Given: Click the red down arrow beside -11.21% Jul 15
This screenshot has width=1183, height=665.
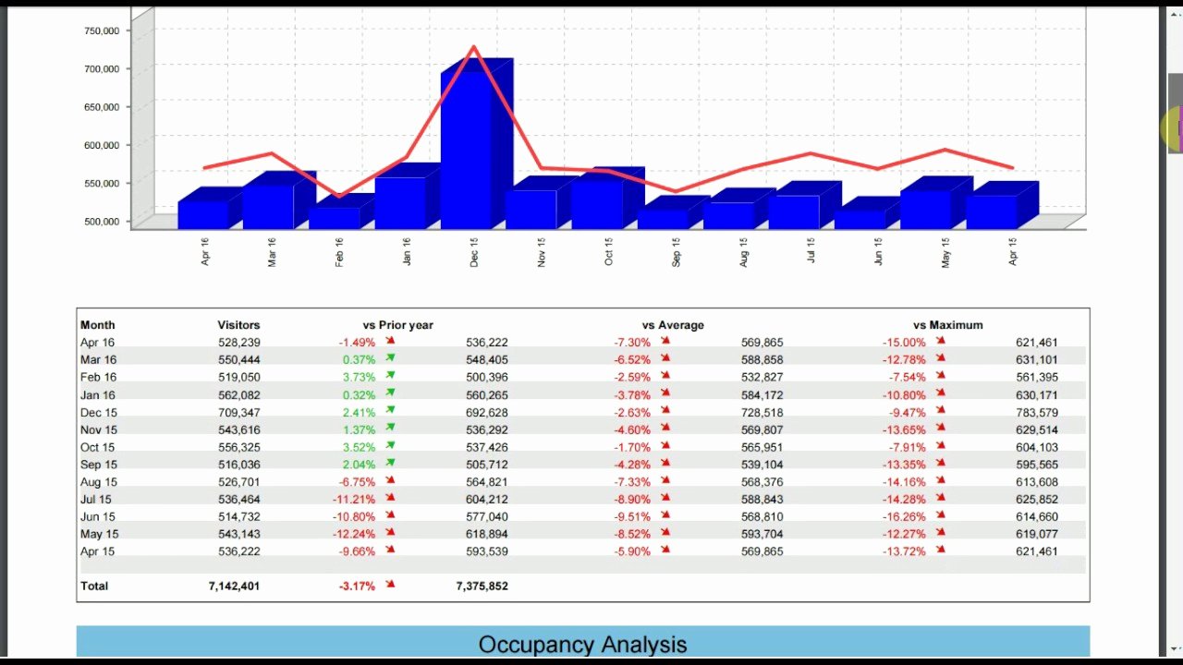Looking at the screenshot, I should [x=390, y=498].
